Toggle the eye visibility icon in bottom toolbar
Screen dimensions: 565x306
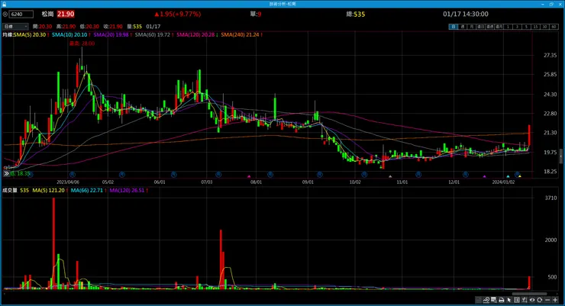pyautogui.click(x=532, y=300)
